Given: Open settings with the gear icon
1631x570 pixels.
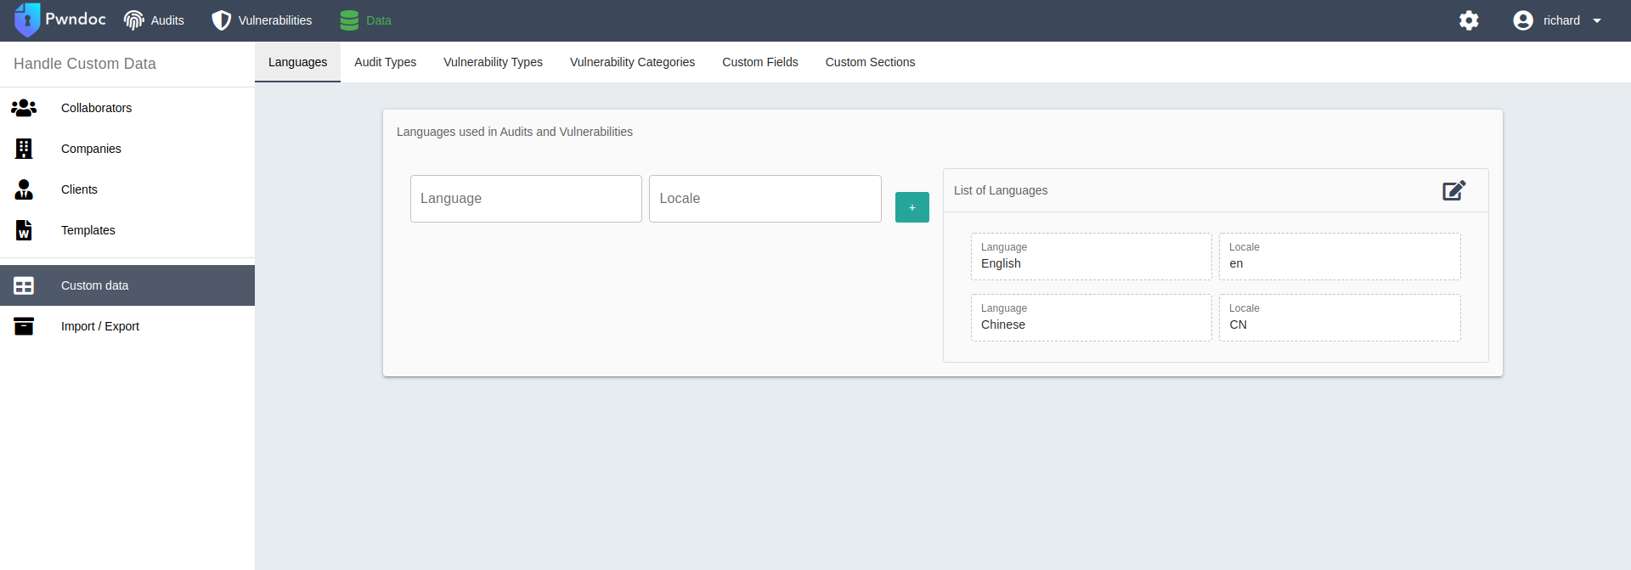Looking at the screenshot, I should click(1469, 20).
